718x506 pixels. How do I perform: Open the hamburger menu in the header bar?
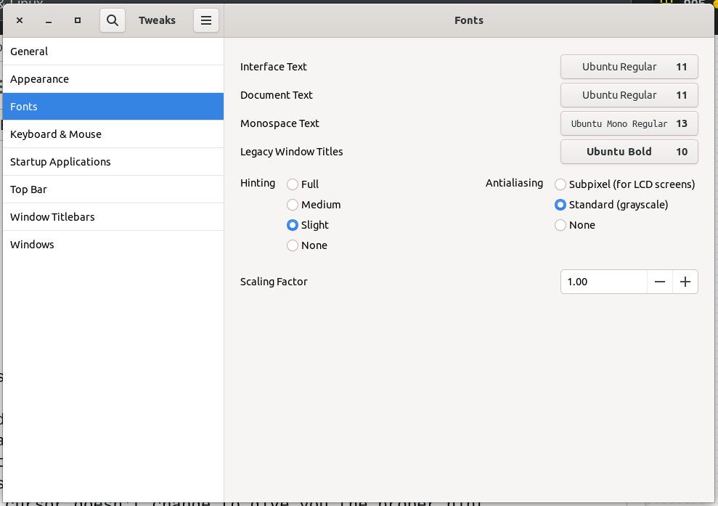[x=205, y=20]
